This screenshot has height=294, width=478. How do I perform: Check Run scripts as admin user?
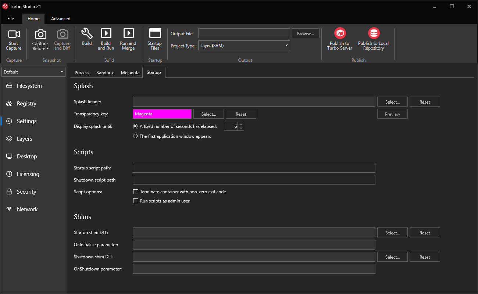136,201
